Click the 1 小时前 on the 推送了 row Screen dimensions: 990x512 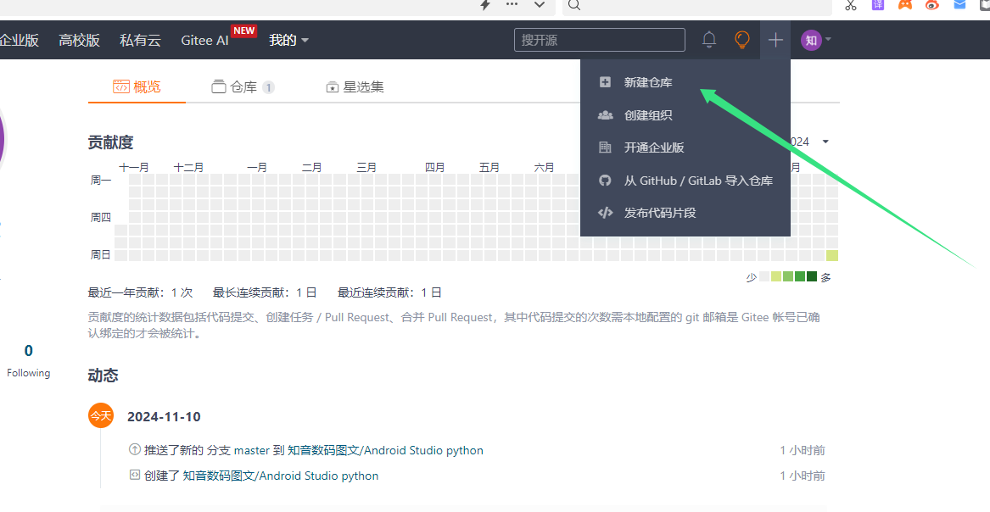tap(803, 450)
